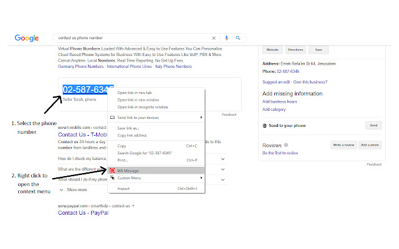
Task: Open paypal.com result dropdown arrow
Action: [x=133, y=205]
